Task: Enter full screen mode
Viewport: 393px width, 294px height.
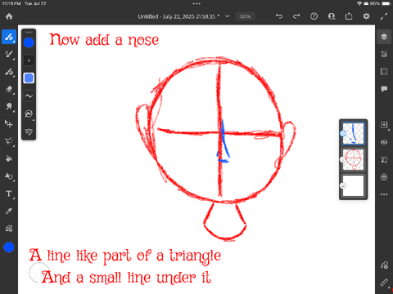Action: tap(384, 16)
